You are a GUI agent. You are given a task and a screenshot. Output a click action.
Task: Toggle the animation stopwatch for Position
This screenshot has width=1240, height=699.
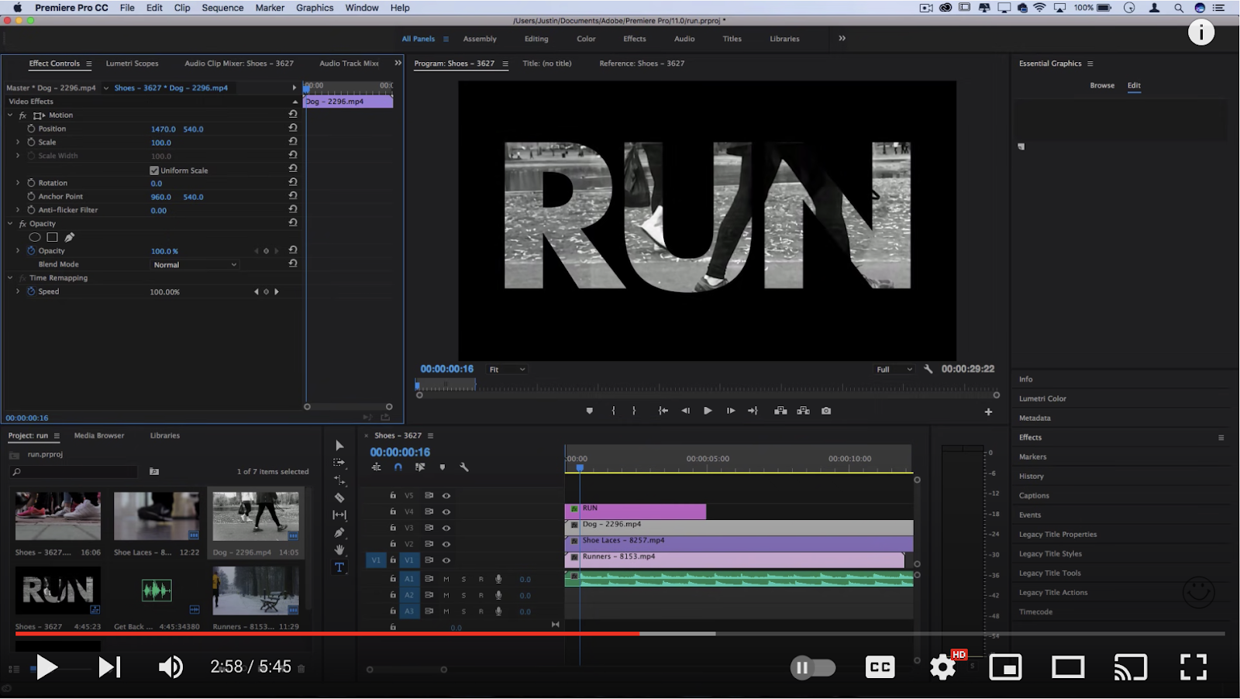point(31,129)
